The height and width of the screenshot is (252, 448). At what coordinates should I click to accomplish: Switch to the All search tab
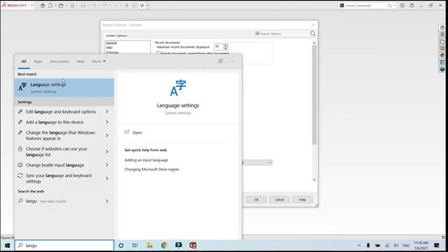pyautogui.click(x=24, y=62)
